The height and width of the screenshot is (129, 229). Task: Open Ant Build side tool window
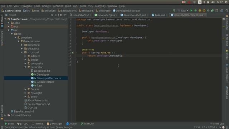(x=227, y=40)
